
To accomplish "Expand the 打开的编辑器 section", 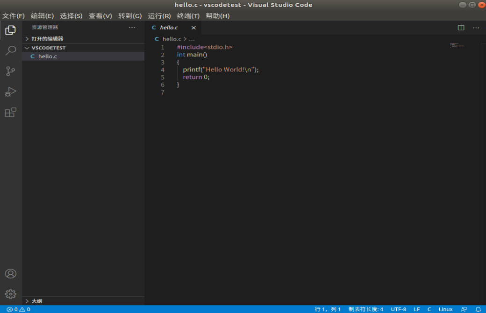I will click(x=83, y=39).
